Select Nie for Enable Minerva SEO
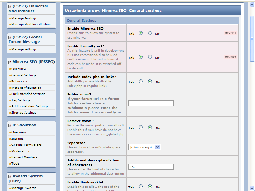Screen dimensions: 255x191 (x=150, y=33)
